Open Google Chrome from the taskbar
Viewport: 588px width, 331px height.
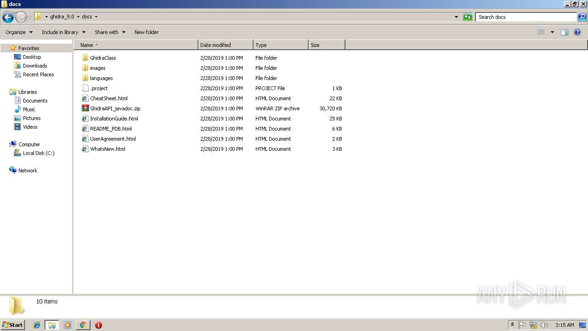83,325
